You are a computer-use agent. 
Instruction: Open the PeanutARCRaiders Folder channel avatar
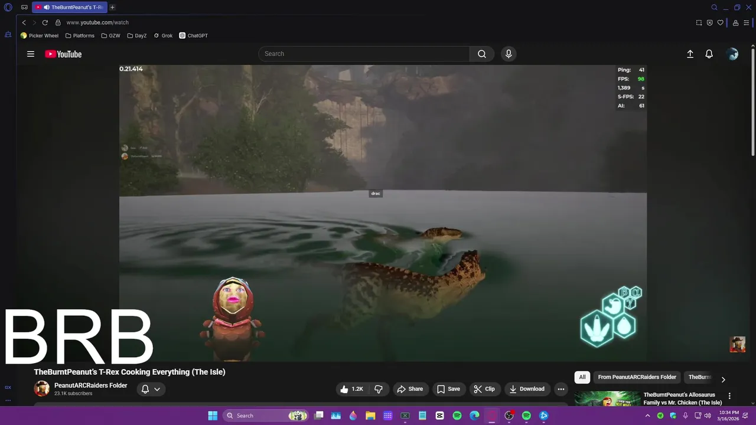(x=42, y=388)
